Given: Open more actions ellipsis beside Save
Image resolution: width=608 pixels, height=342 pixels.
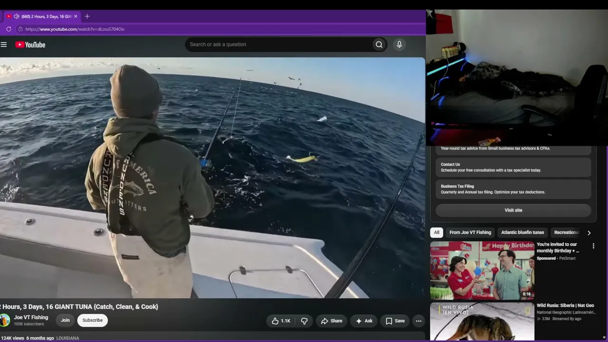Looking at the screenshot, I should [418, 321].
